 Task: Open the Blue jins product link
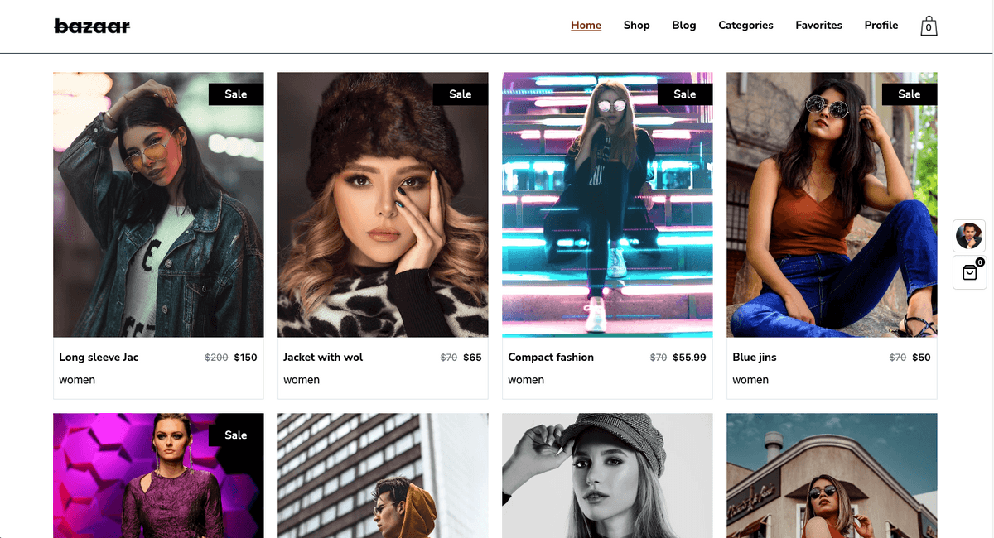click(754, 358)
